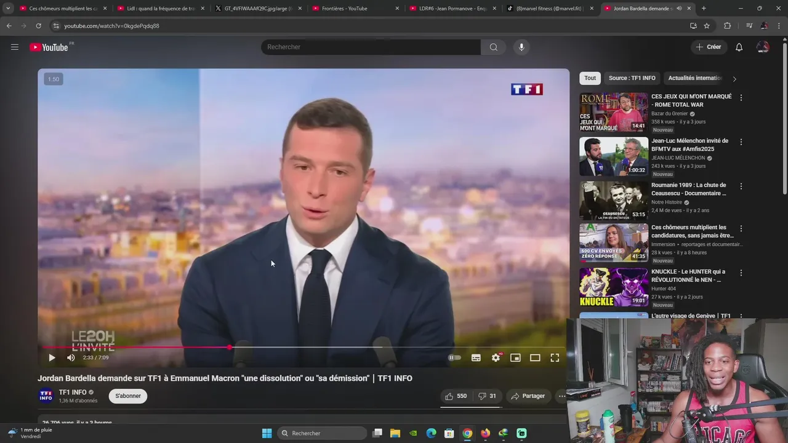Switch to theater mode
The image size is (788, 443).
(535, 357)
